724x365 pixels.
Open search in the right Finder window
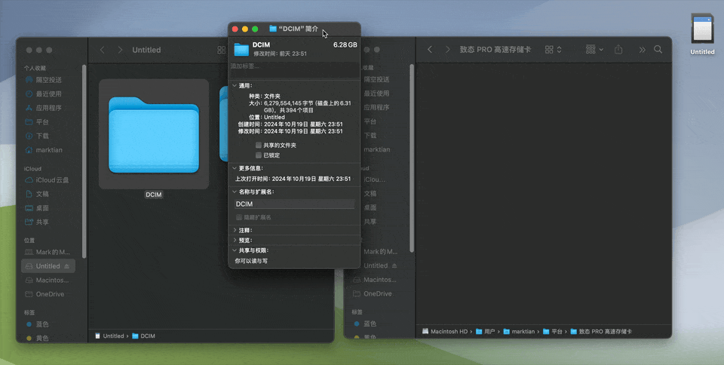(x=658, y=49)
